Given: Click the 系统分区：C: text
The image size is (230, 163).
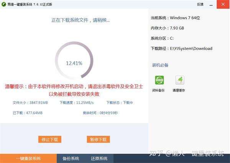Looking at the screenshot, I should point(162,38).
